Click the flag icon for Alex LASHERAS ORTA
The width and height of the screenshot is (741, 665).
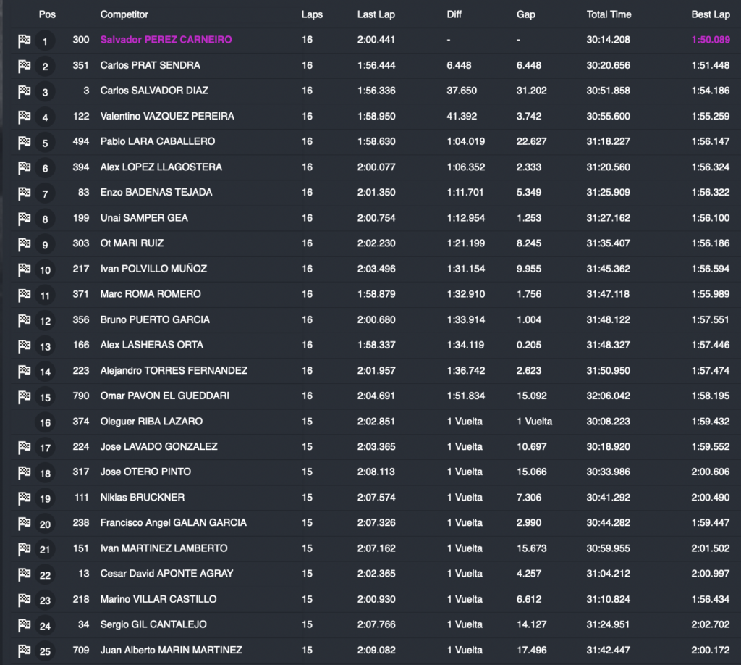coord(24,346)
